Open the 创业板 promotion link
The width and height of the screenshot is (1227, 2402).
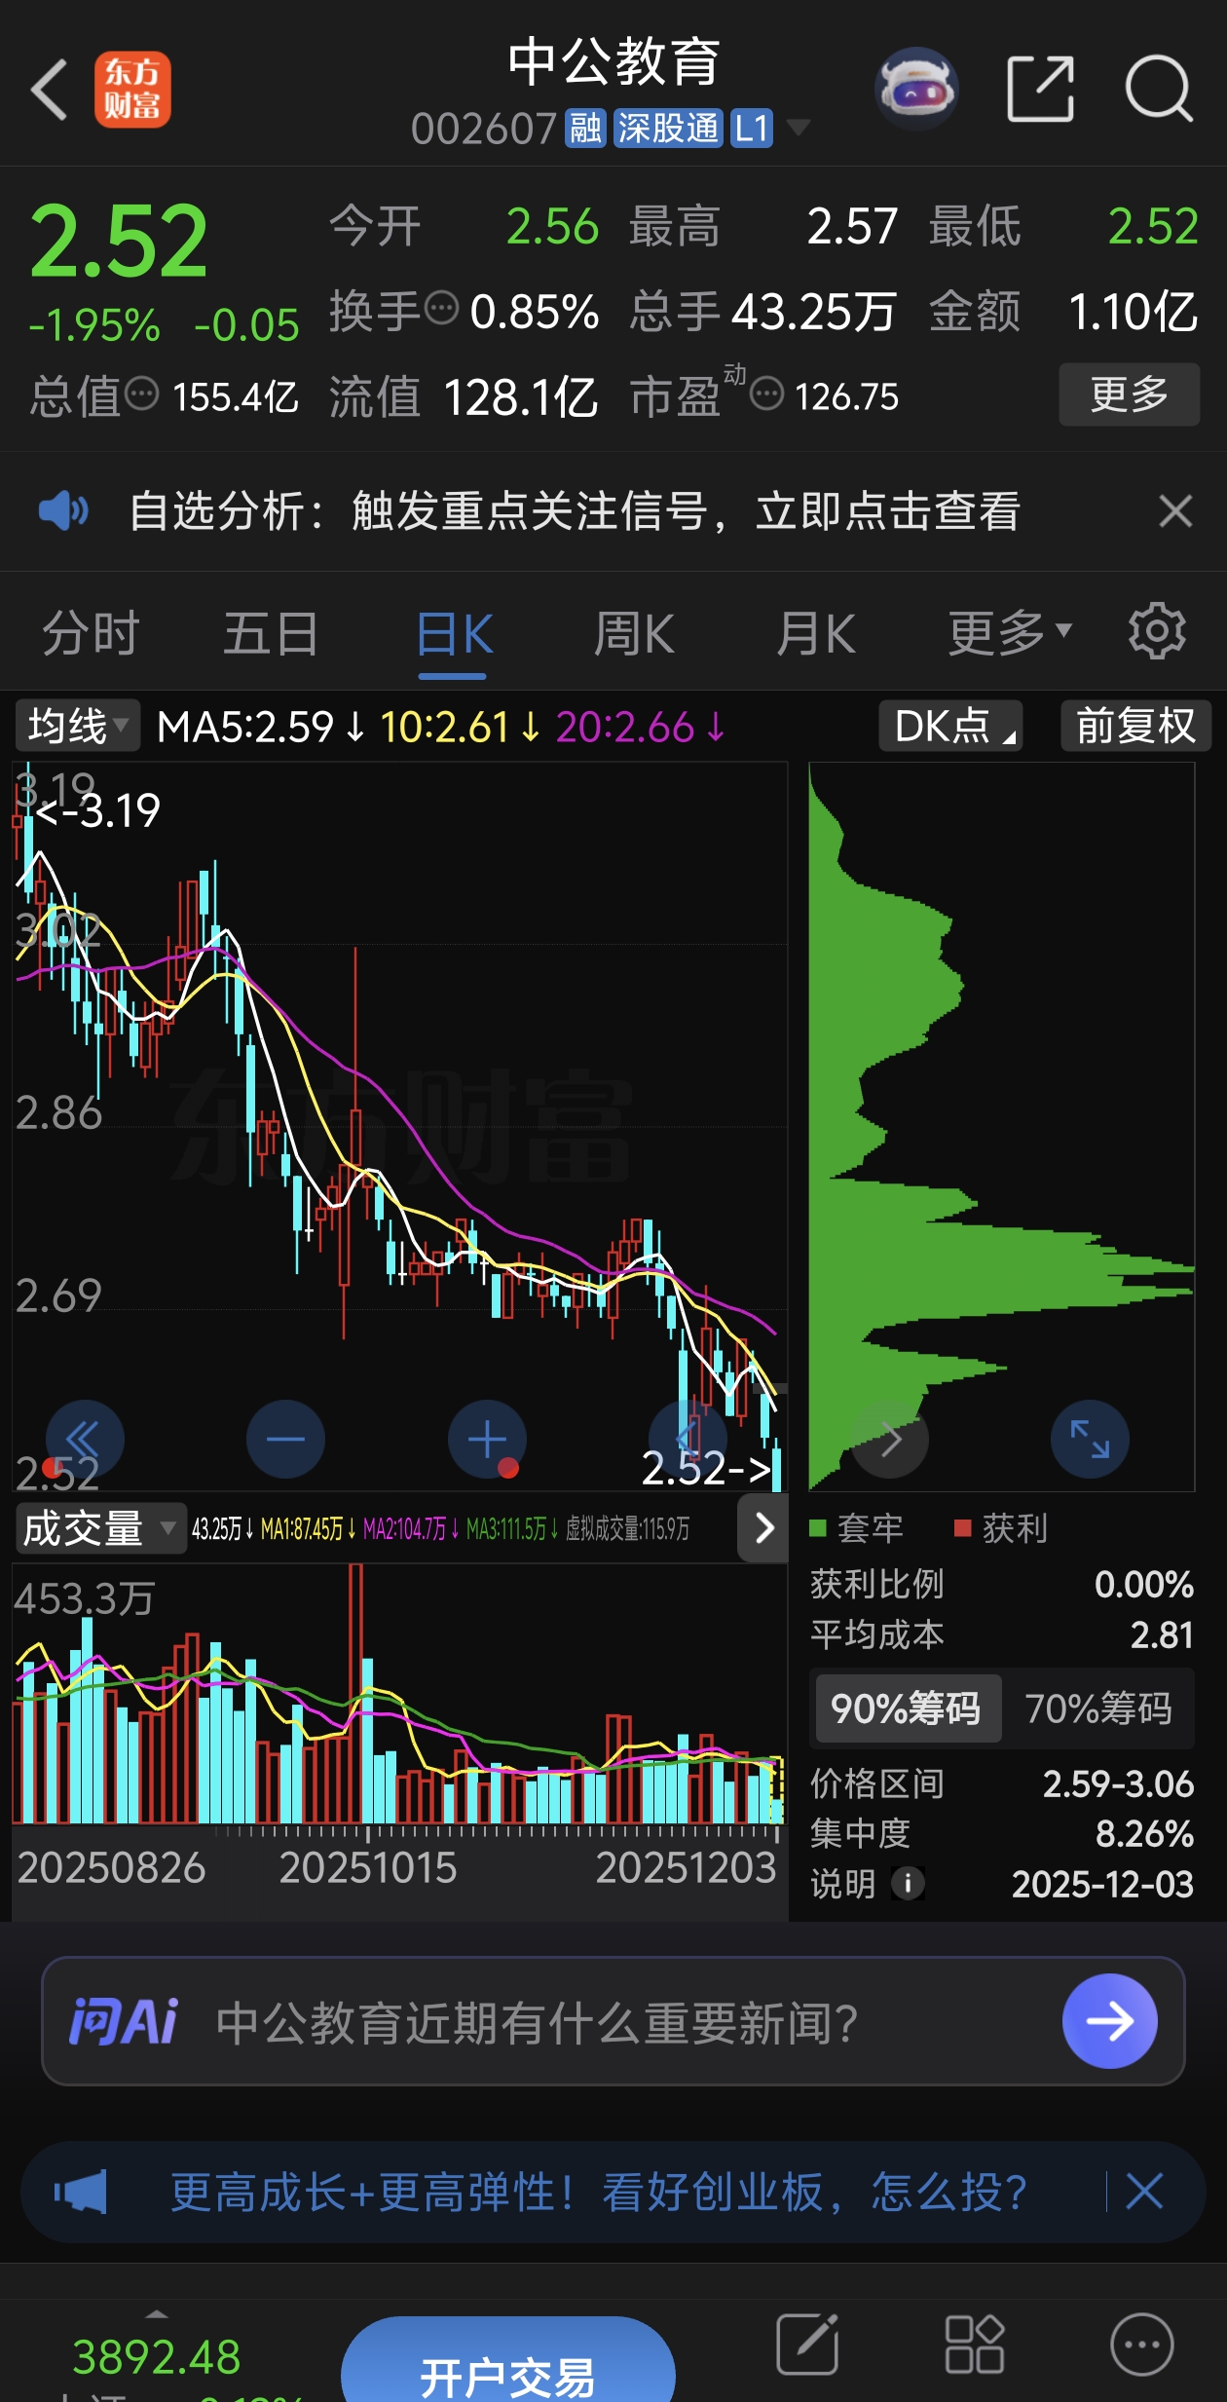tap(599, 2193)
